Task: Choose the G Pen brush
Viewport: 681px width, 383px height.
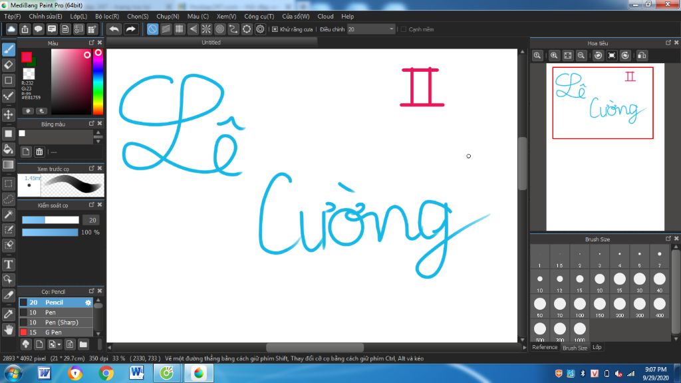Action: [56, 332]
